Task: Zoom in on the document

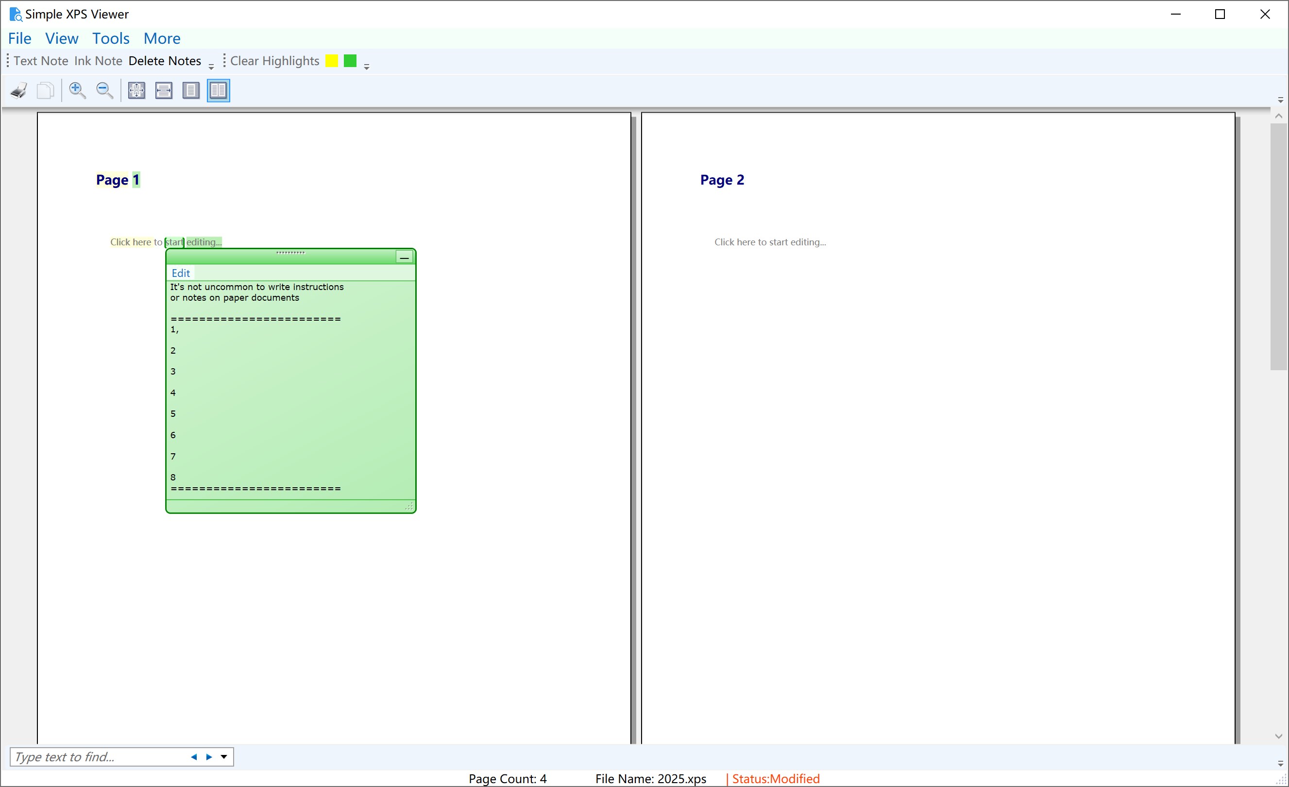Action: [x=77, y=90]
